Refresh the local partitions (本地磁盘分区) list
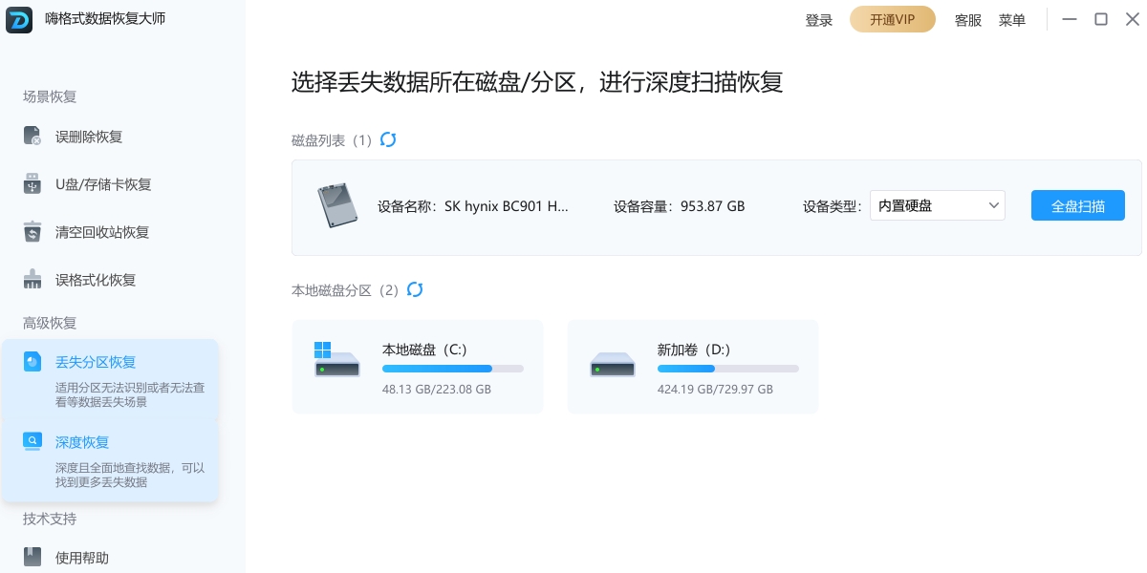The height and width of the screenshot is (573, 1147). coord(415,289)
